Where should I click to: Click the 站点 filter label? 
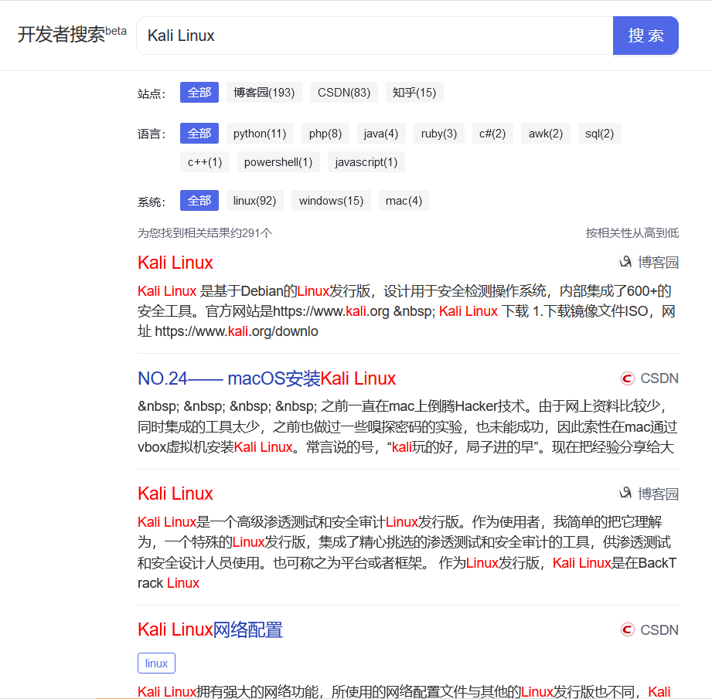pos(152,94)
